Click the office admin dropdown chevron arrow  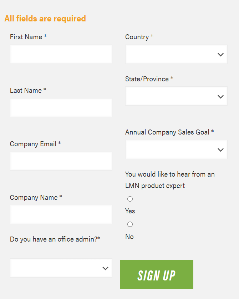click(105, 268)
